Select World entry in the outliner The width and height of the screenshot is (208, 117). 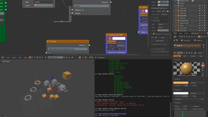click(182, 3)
